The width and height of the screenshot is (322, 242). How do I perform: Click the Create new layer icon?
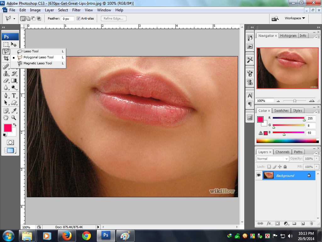tap(303, 223)
